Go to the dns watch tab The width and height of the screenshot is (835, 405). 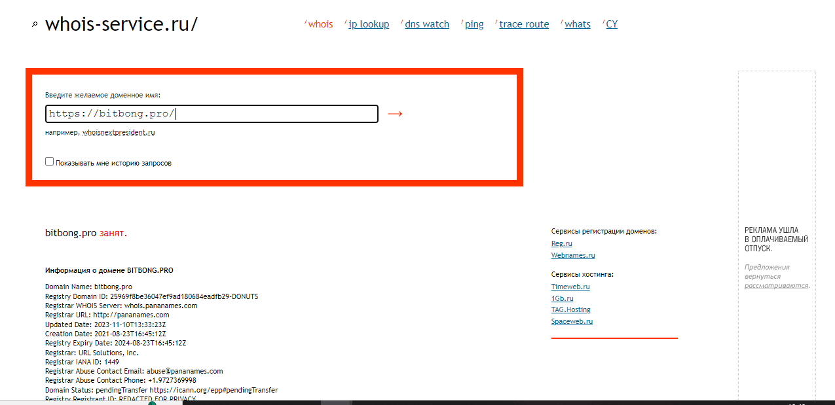click(x=427, y=24)
